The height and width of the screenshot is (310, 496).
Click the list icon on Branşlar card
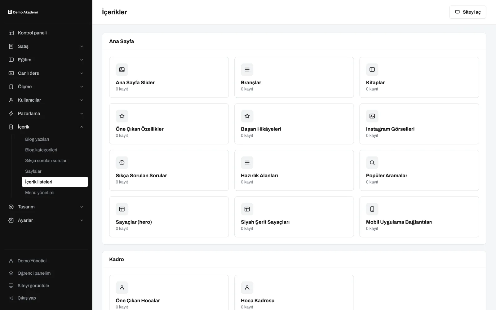pos(247,69)
